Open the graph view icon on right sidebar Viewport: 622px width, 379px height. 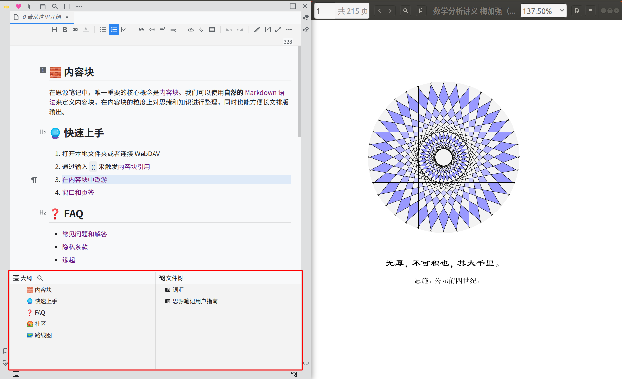tap(305, 17)
